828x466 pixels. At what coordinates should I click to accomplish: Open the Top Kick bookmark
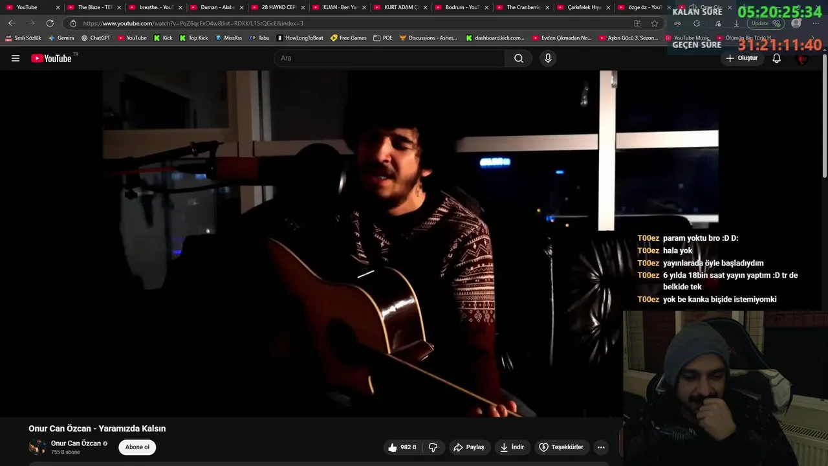[194, 38]
